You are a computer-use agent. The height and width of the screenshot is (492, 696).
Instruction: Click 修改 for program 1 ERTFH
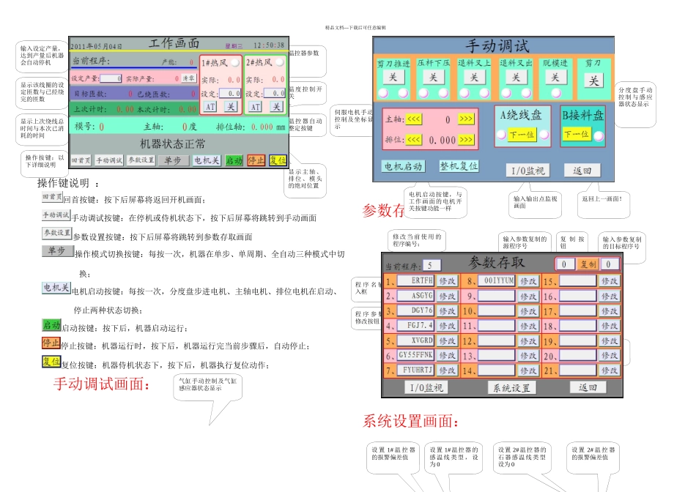pos(448,281)
